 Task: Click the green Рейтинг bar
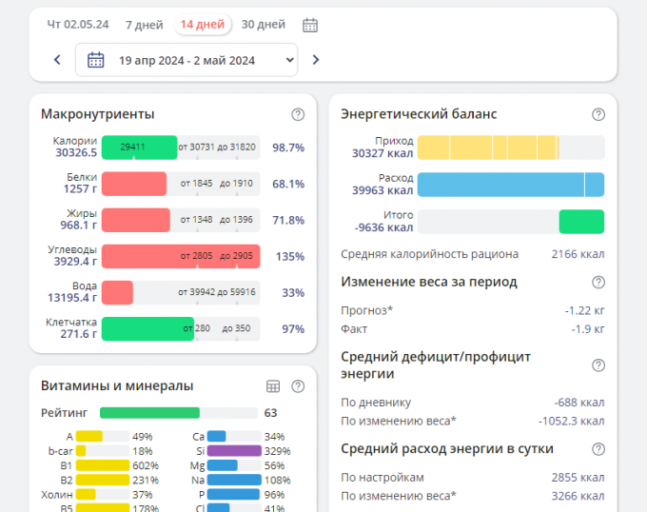click(149, 413)
